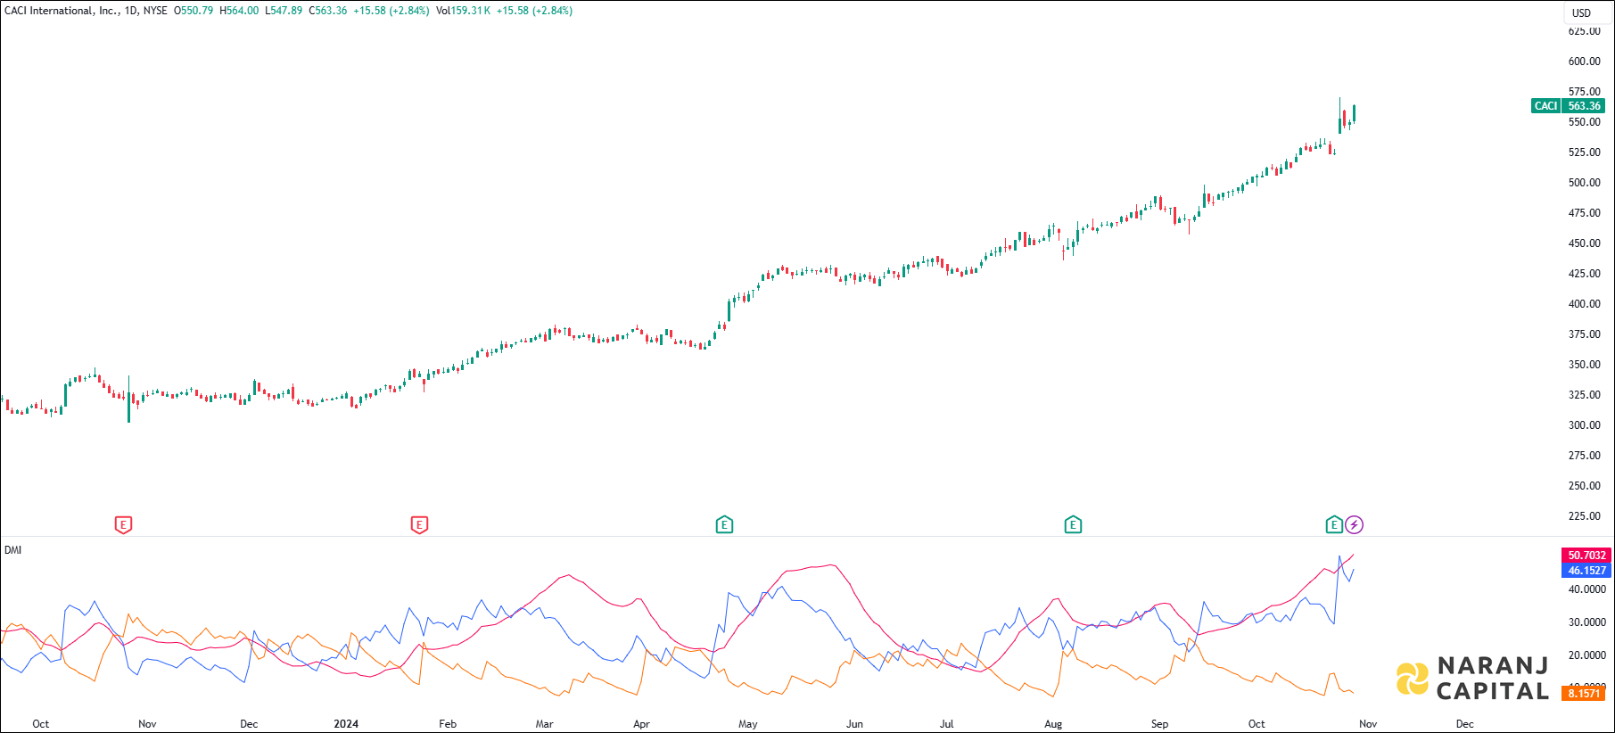
Task: Click the NARANJ CAPITAL watermark text
Action: point(1493,679)
